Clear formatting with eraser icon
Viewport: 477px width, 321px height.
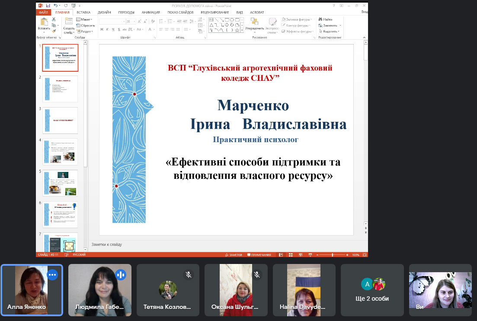[153, 22]
